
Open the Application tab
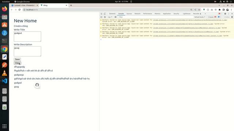167,14
